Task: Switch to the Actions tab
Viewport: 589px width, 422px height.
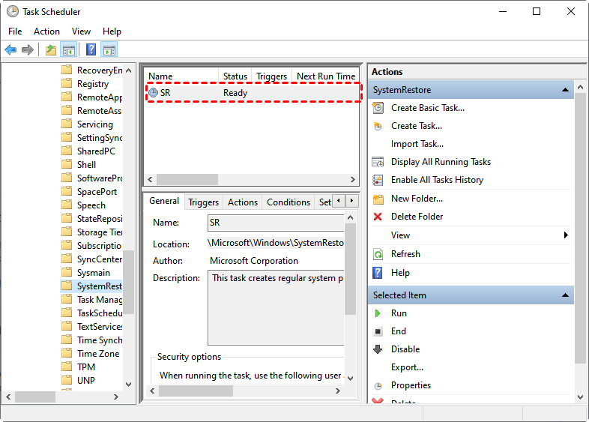Action: point(243,202)
